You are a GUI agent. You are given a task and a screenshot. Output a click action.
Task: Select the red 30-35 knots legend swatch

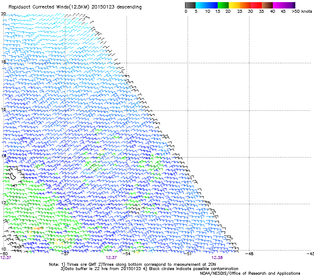256,5
